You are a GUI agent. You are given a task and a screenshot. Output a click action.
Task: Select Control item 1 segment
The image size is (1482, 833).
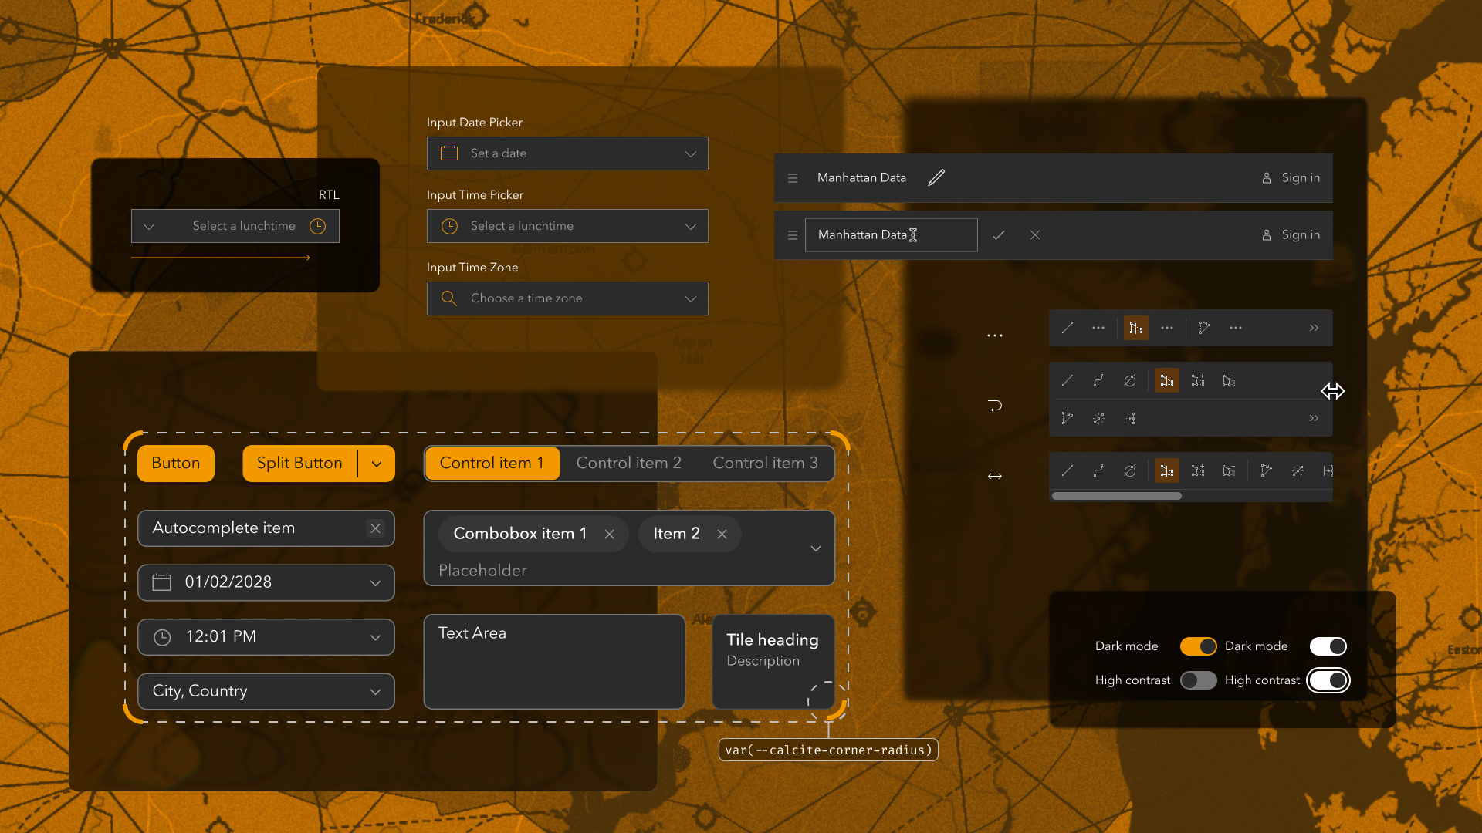click(492, 464)
